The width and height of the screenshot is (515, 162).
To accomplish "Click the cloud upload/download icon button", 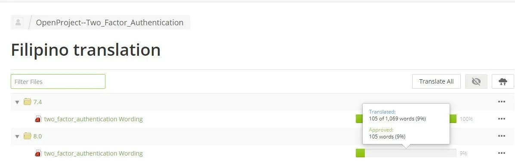I will (503, 81).
